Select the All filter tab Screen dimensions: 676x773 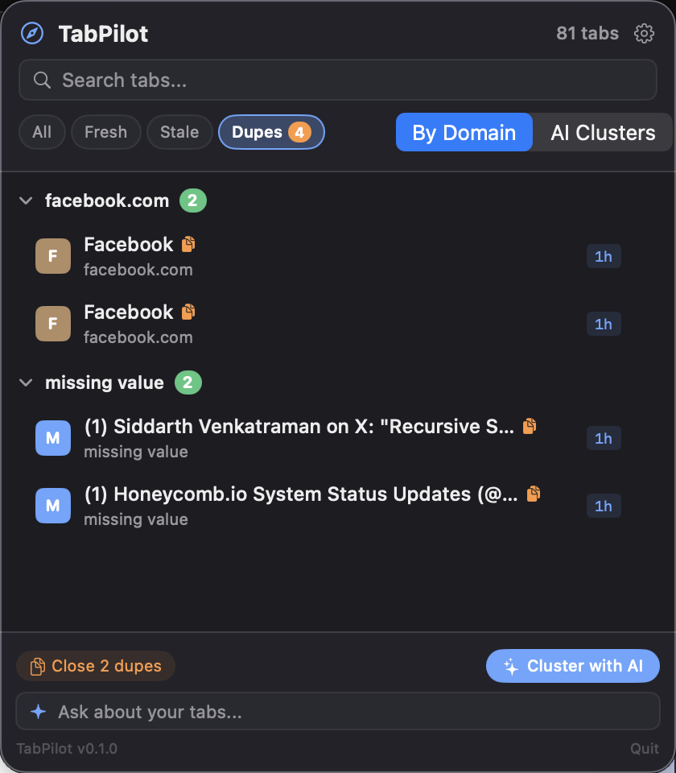coord(42,132)
